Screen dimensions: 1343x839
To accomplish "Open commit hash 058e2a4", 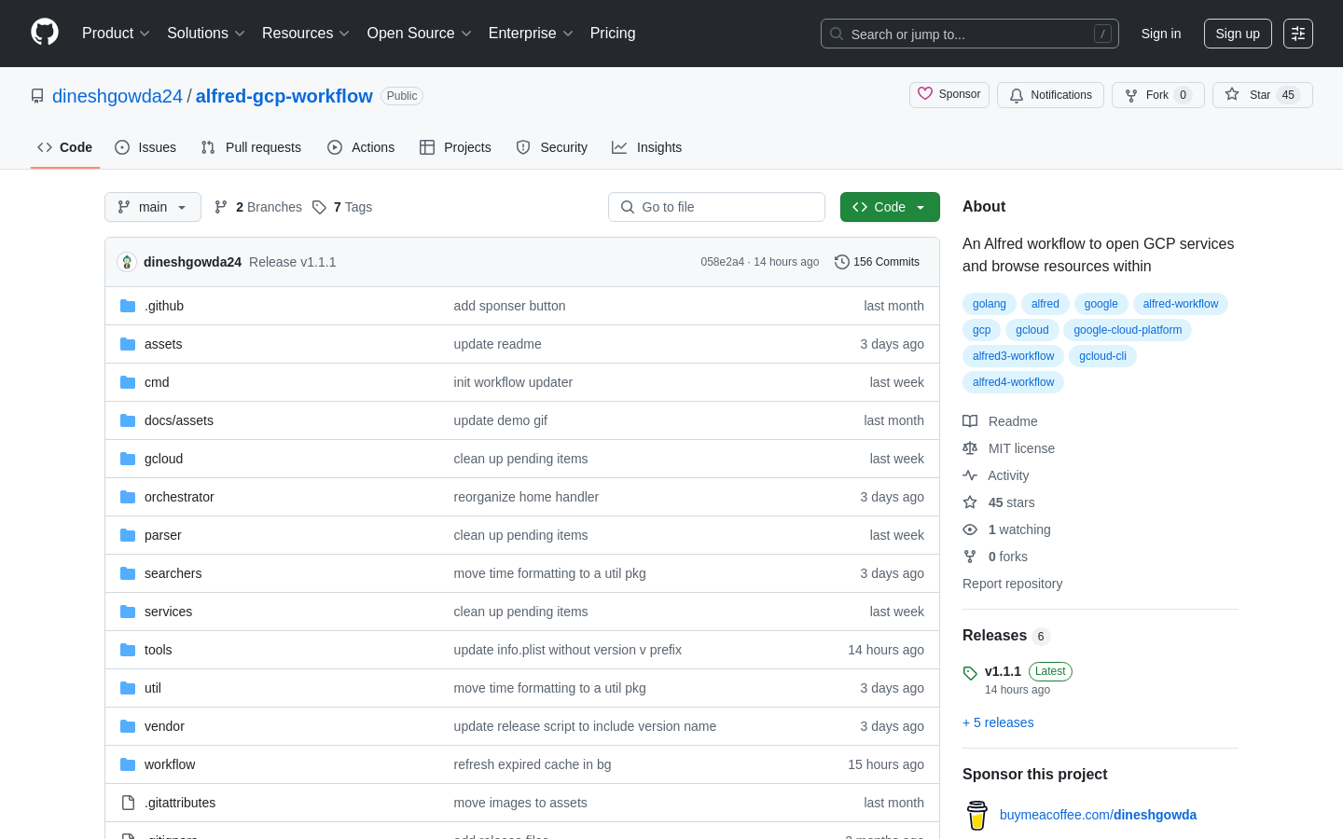I will [x=723, y=262].
